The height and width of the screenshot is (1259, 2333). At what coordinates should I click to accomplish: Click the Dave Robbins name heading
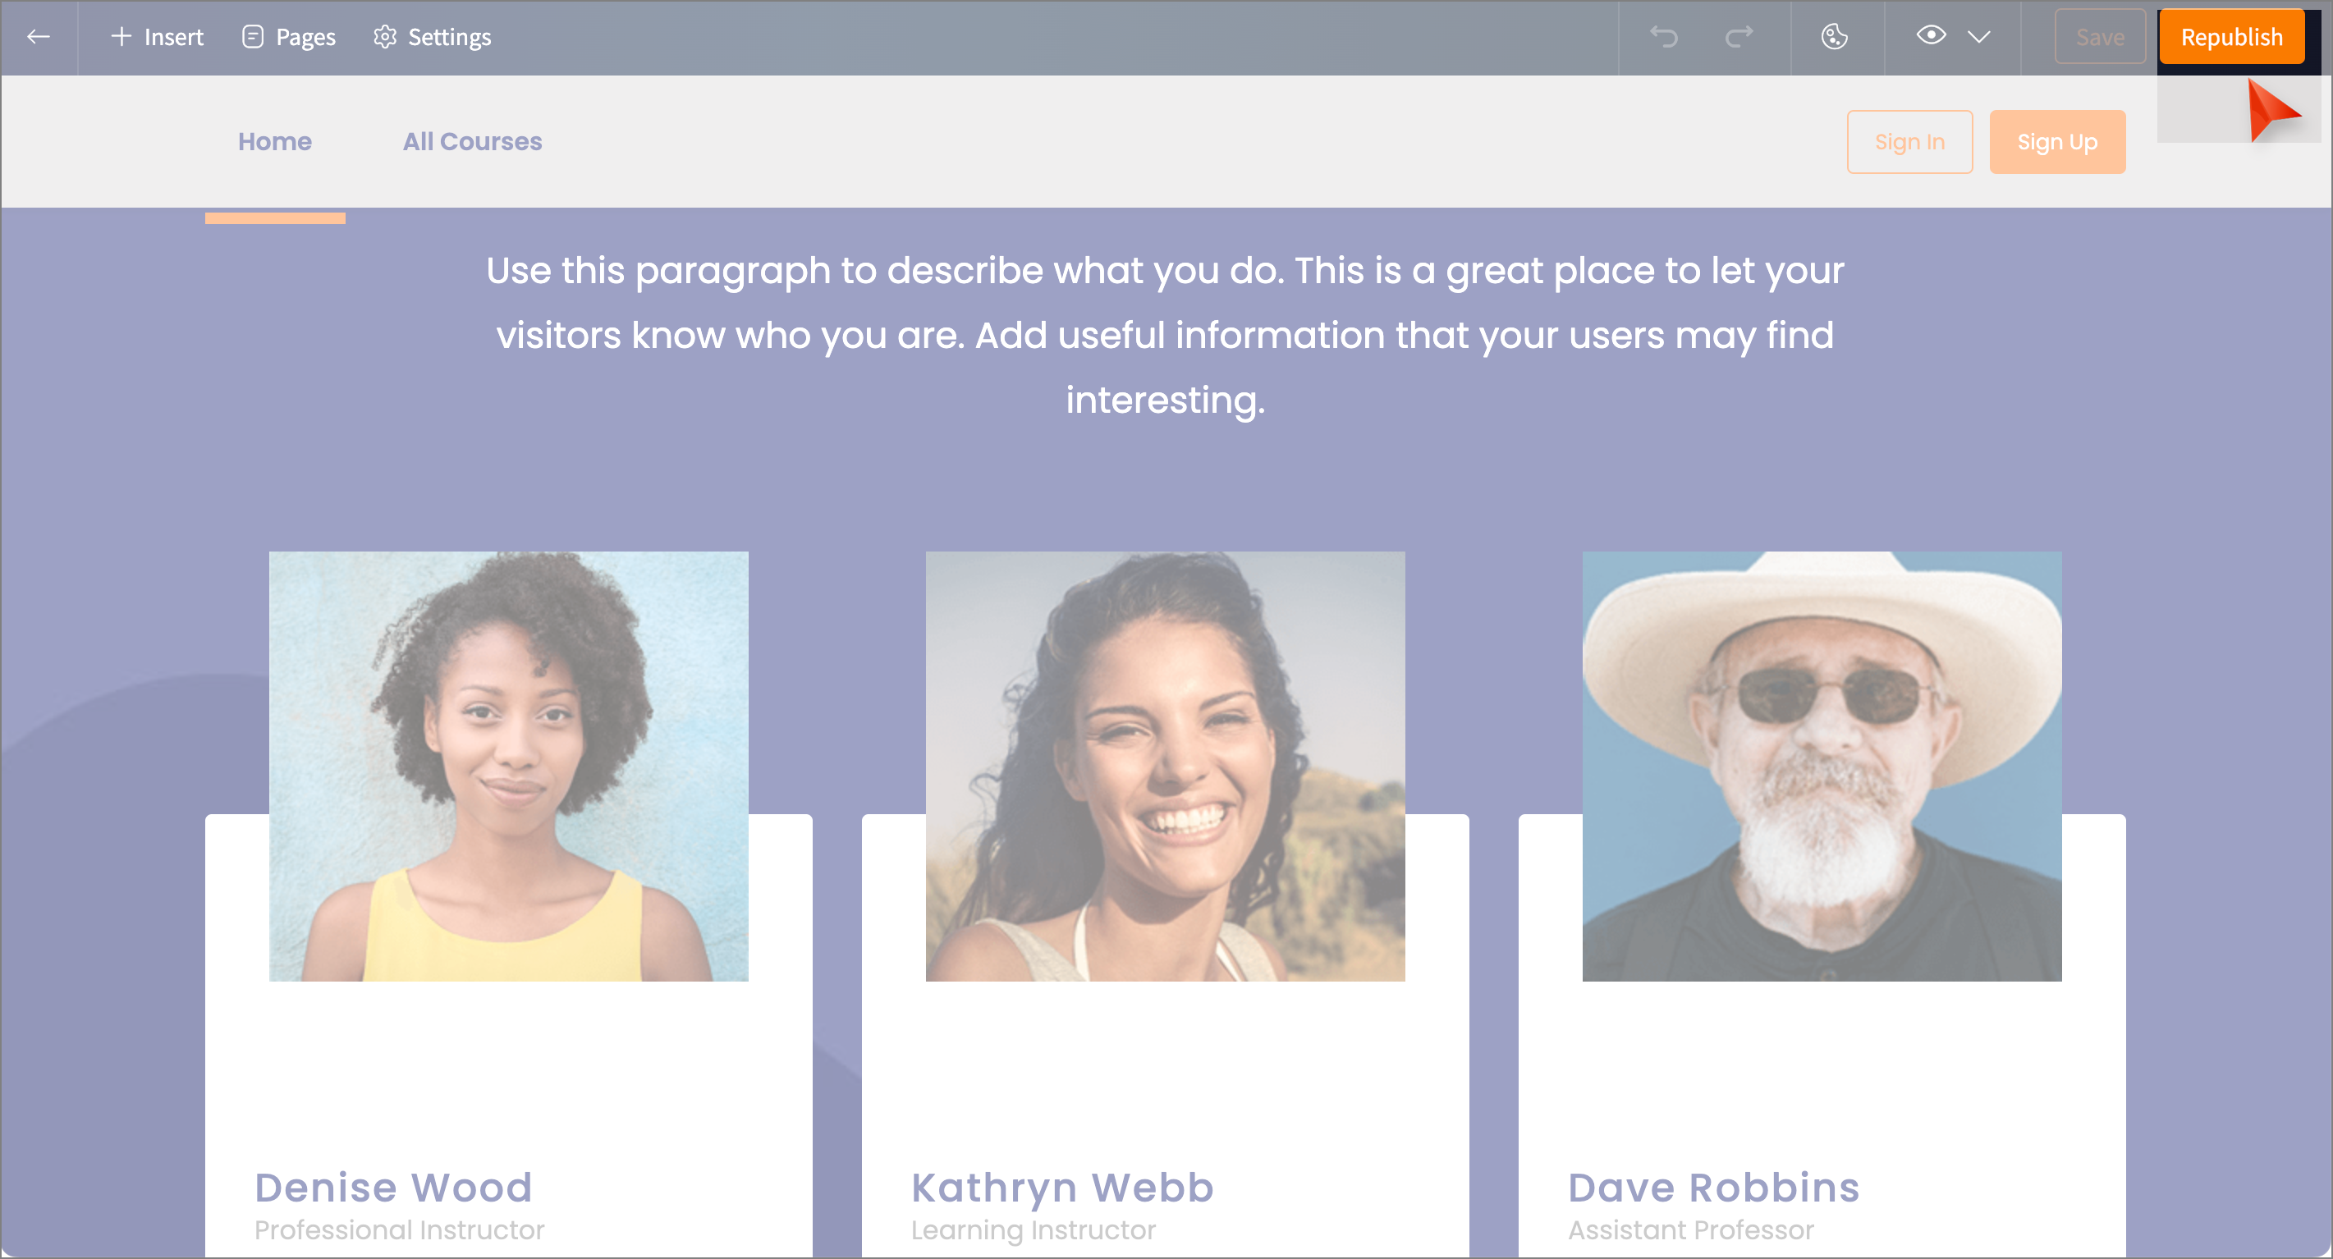[x=1713, y=1188]
